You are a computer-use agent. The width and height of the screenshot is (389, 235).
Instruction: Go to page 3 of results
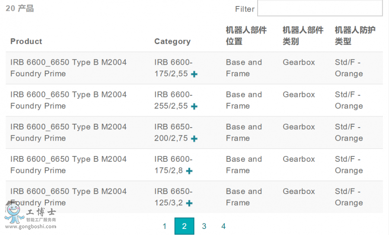click(x=204, y=226)
